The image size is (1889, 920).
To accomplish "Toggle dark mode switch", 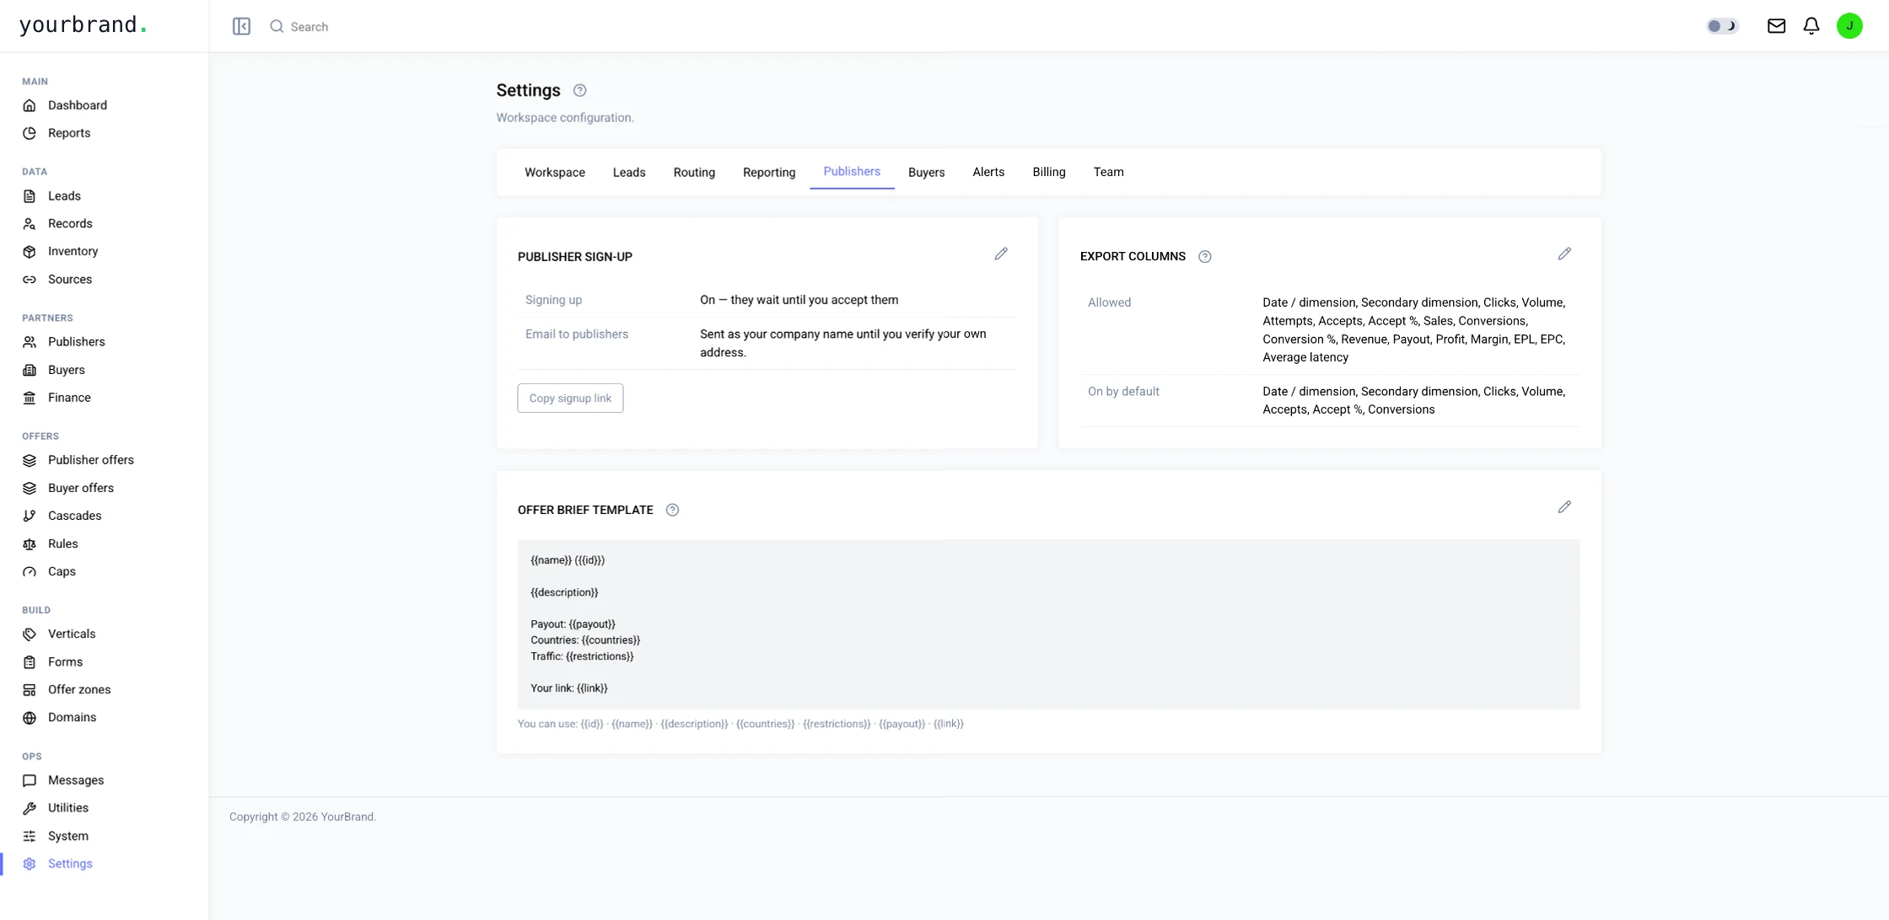I will (x=1722, y=26).
